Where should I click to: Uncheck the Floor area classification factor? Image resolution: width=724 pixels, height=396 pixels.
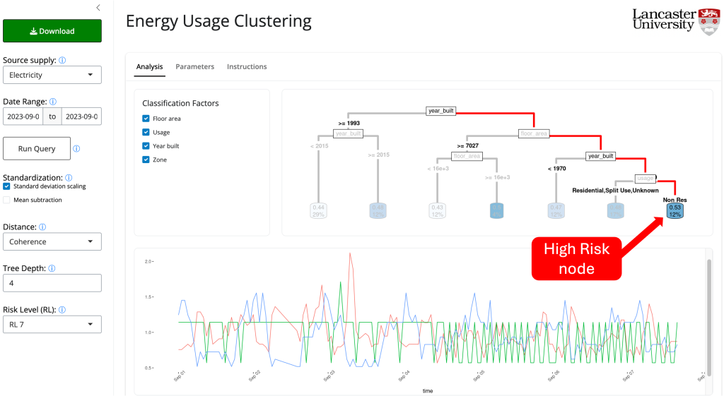click(x=146, y=119)
